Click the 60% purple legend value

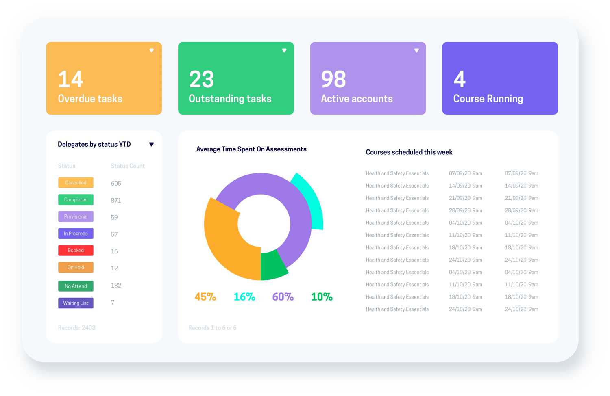pyautogui.click(x=283, y=297)
